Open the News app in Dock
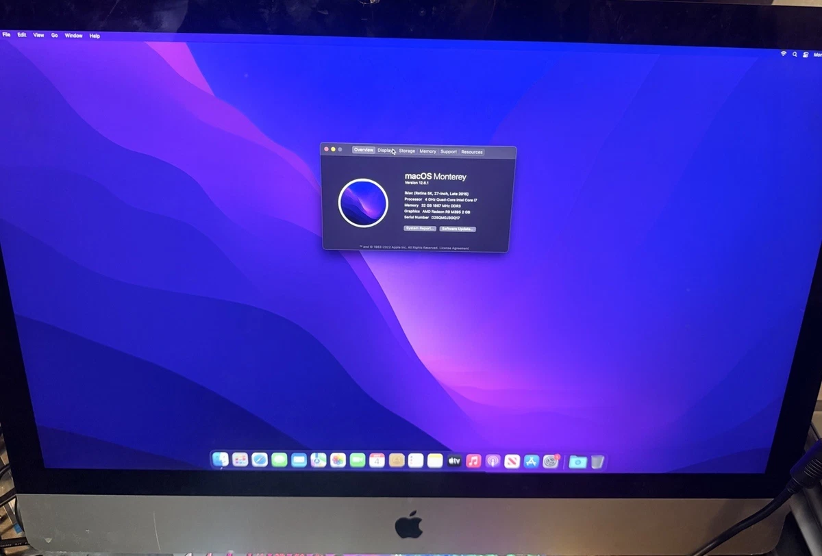 coord(512,461)
